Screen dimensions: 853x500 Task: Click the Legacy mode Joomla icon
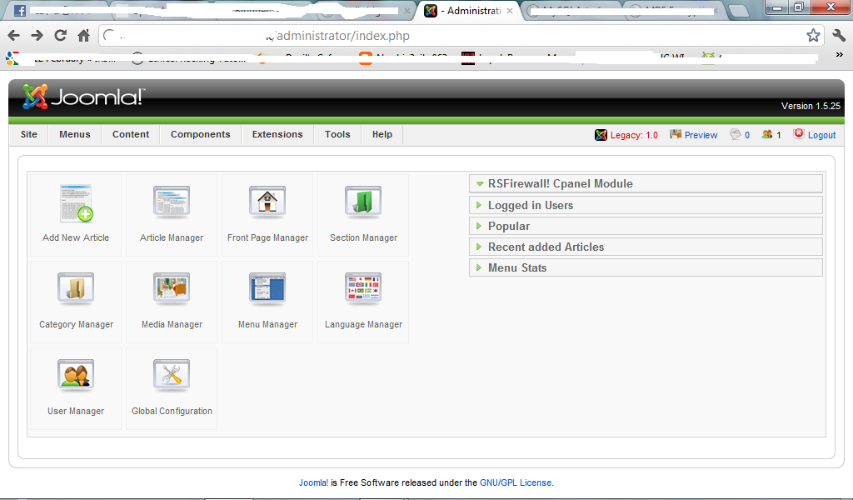(x=601, y=135)
